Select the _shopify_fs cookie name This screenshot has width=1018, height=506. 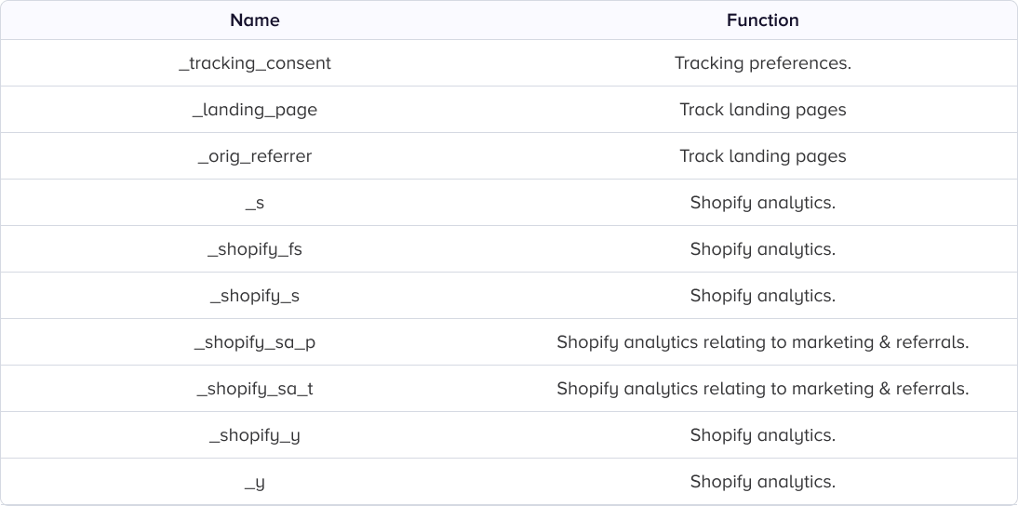coord(254,249)
